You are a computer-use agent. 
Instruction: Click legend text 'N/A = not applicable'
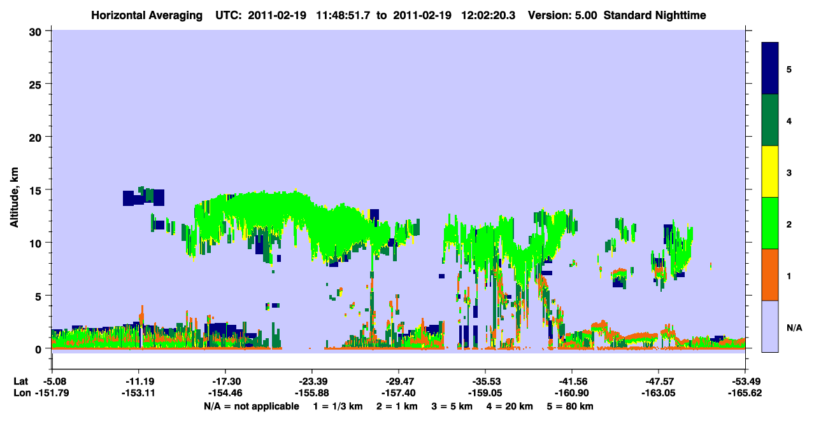(251, 406)
